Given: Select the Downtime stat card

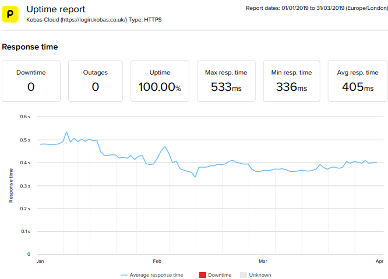Looking at the screenshot, I should [31, 81].
